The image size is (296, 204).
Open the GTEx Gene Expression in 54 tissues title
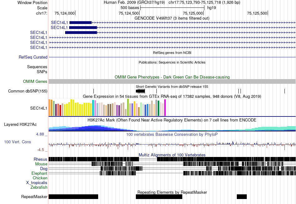coord(172,97)
